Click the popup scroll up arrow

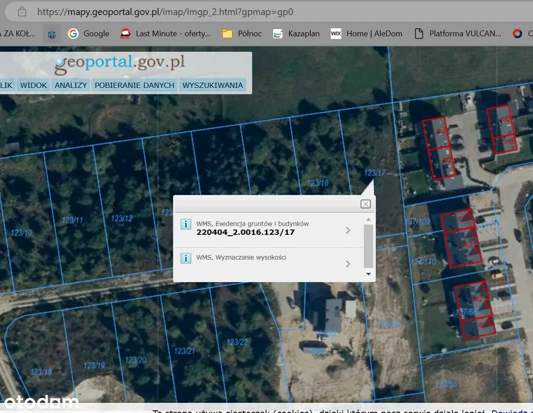368,219
